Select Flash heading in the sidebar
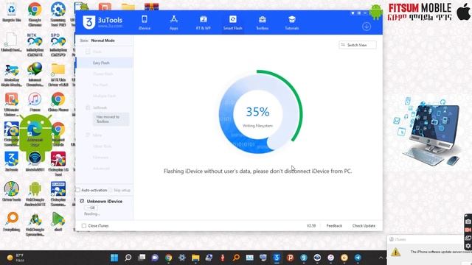 [97, 52]
